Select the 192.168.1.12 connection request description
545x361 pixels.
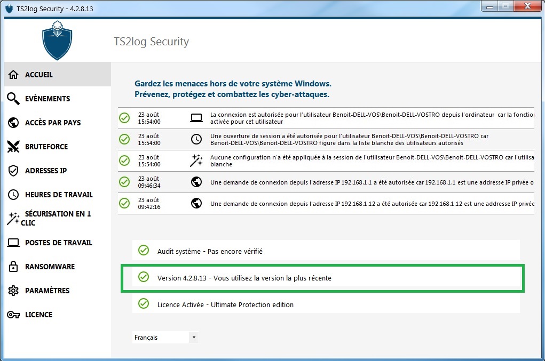coord(372,204)
